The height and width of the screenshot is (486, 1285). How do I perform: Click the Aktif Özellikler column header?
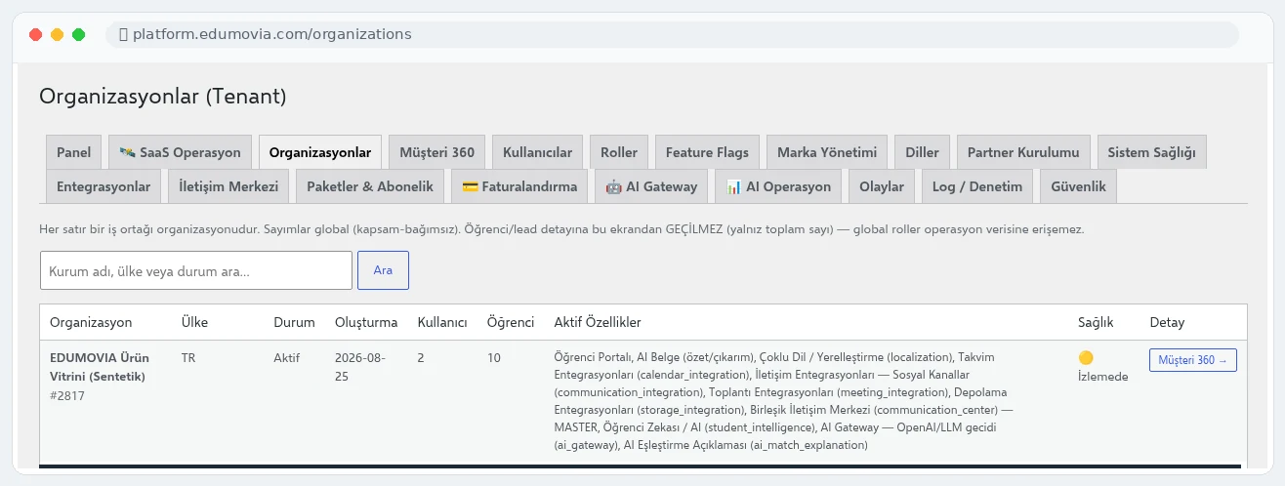click(598, 322)
